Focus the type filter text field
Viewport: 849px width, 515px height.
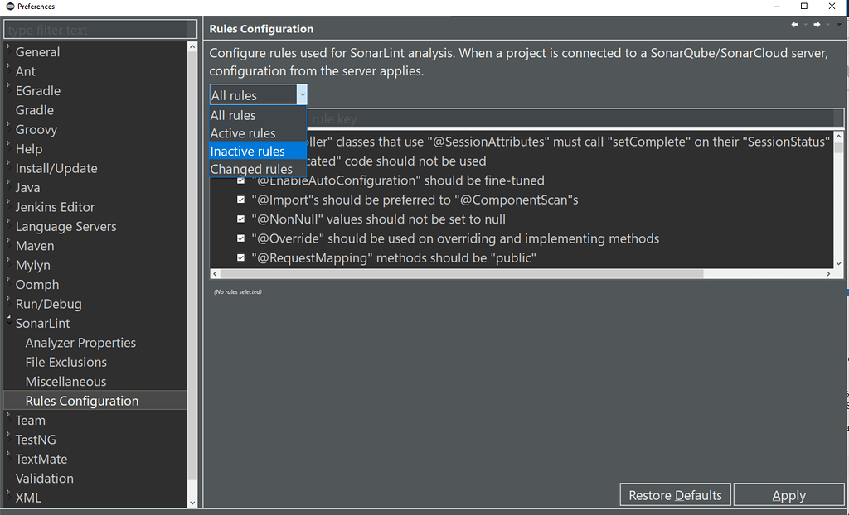click(x=99, y=30)
